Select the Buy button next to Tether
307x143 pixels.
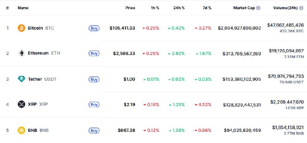click(x=94, y=79)
